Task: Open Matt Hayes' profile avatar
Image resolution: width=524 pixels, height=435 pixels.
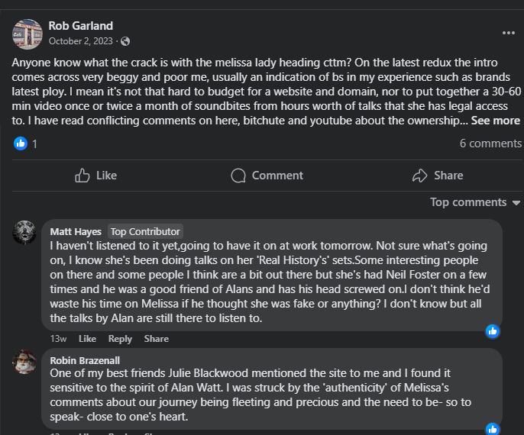Action: (x=24, y=232)
